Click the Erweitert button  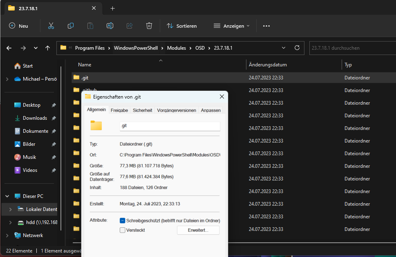[x=198, y=230]
